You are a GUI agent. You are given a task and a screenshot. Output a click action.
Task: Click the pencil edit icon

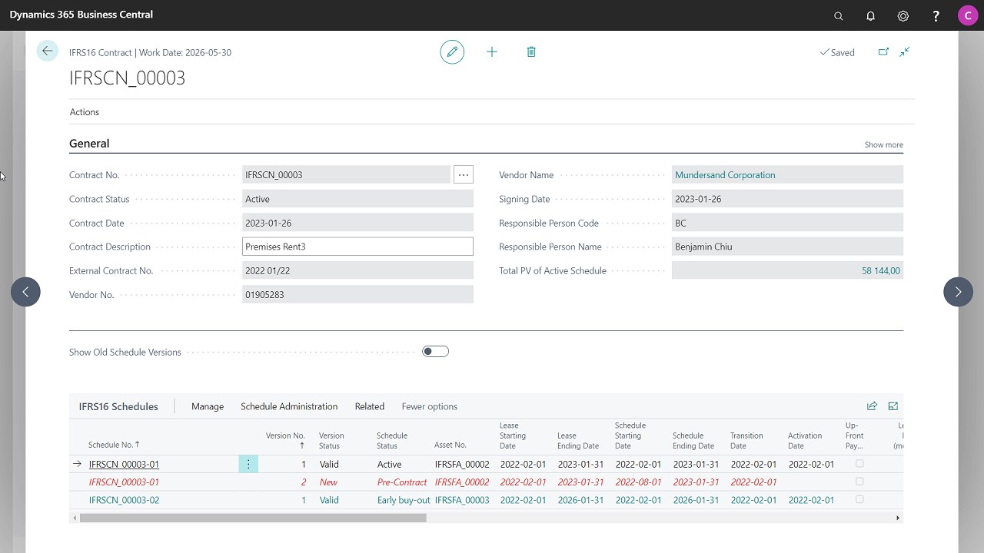(x=452, y=52)
